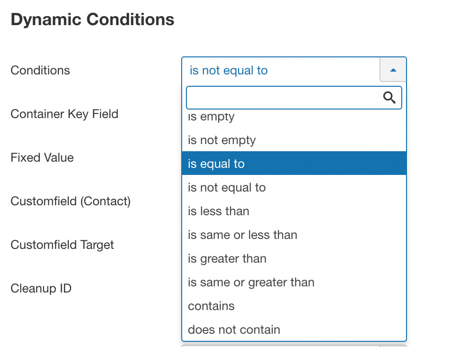
Task: Click the selected value 'is not equal to'
Action: [x=229, y=71]
